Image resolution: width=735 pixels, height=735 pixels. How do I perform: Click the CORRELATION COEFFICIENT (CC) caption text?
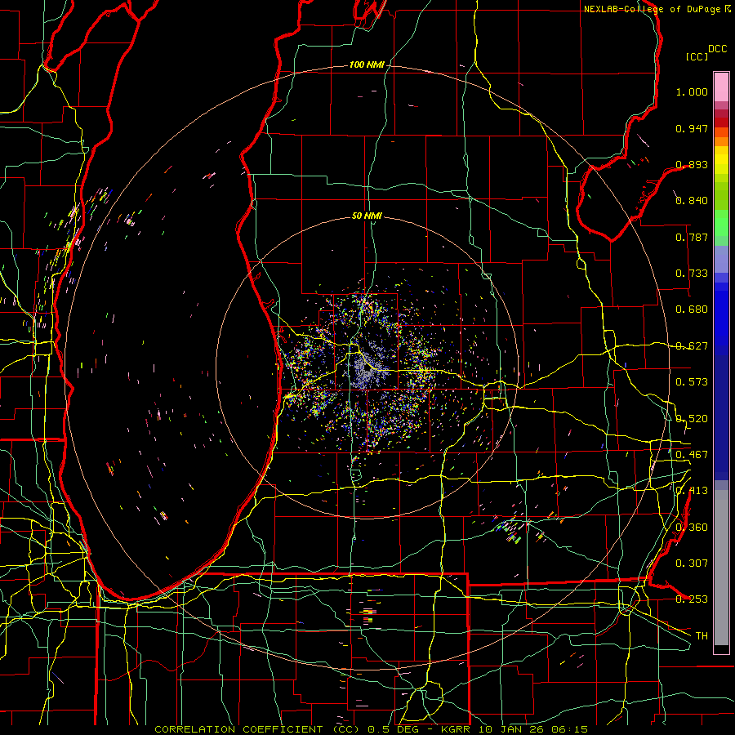[x=257, y=729]
